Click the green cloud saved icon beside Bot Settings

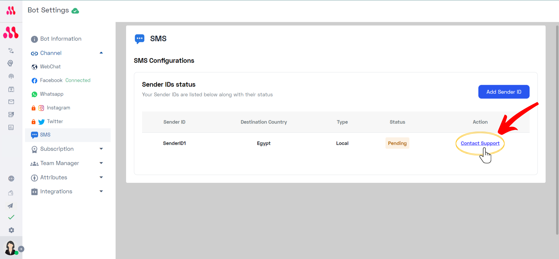(x=75, y=11)
